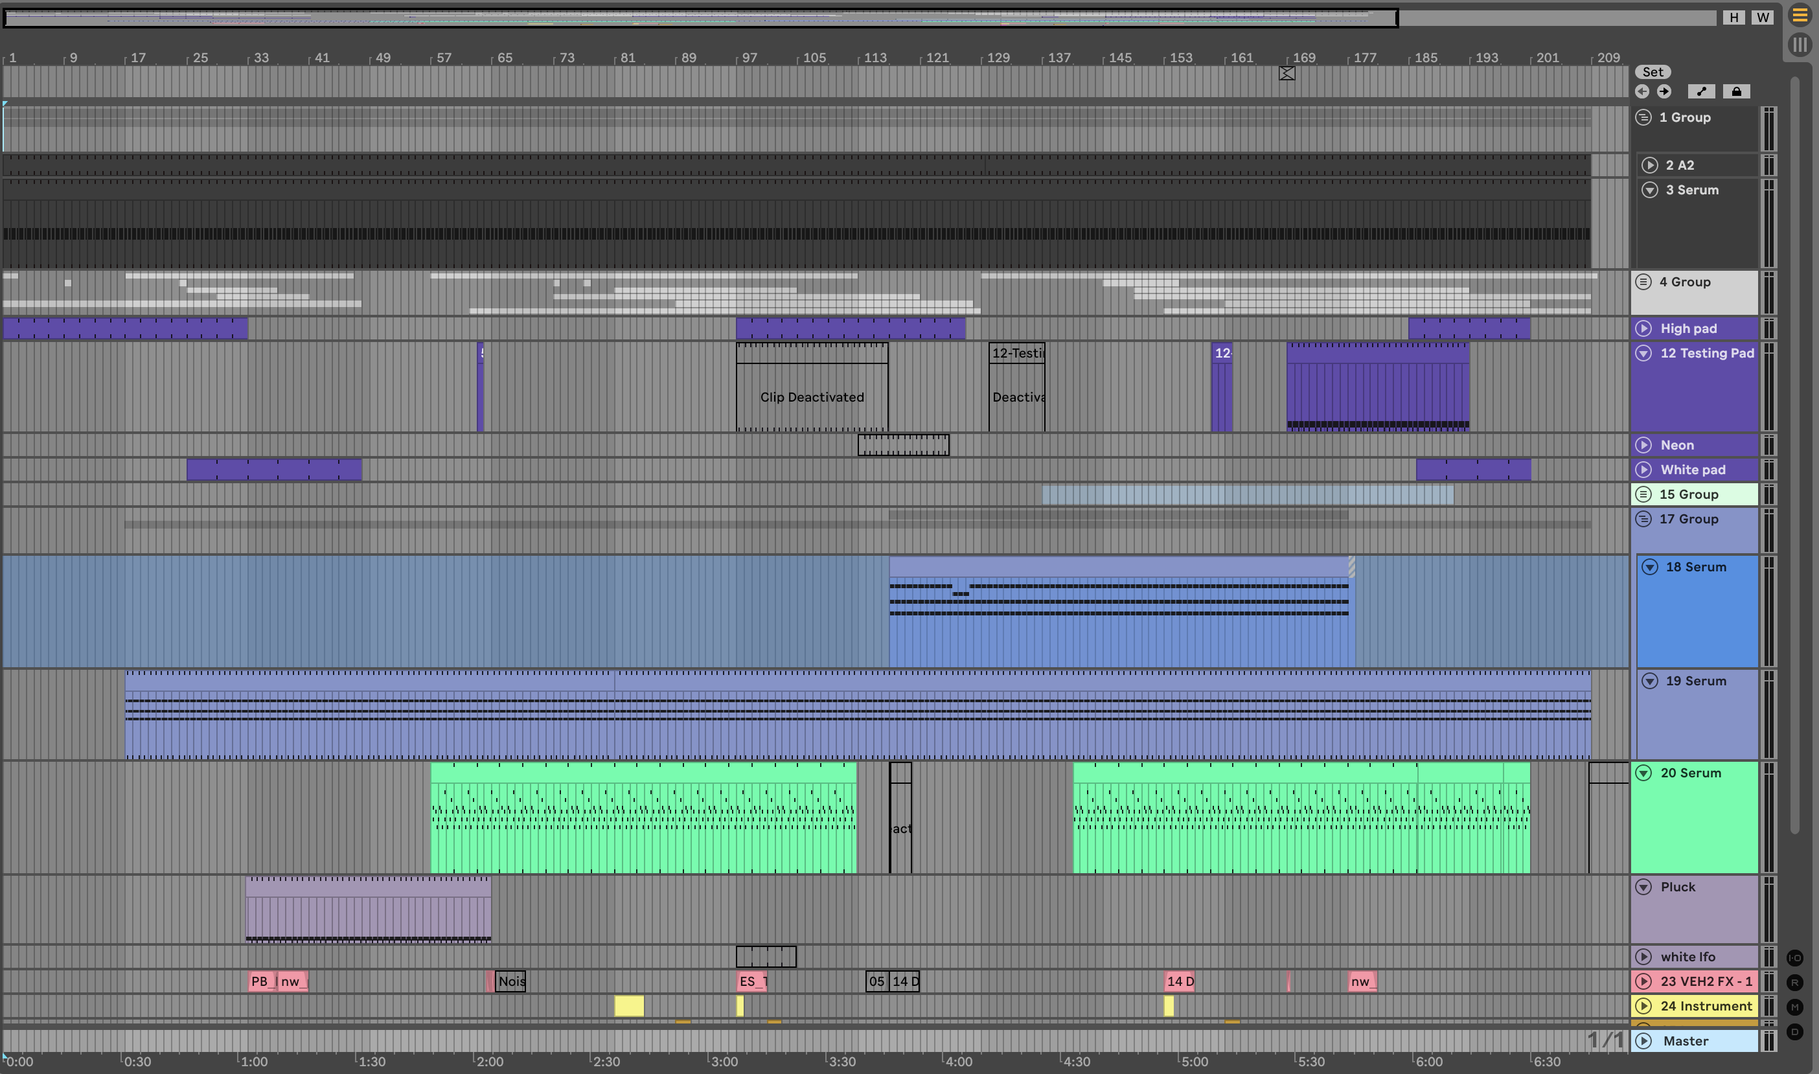The height and width of the screenshot is (1074, 1819).
Task: Select the '05' clip on VEH2 FX track
Action: (877, 981)
